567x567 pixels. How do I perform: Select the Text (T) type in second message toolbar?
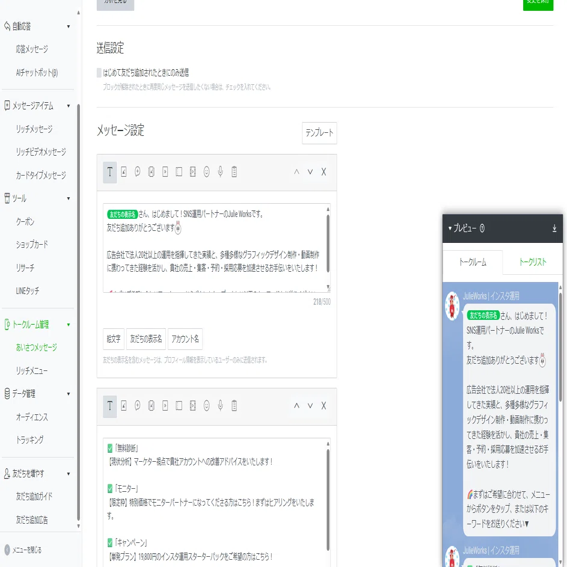(110, 406)
